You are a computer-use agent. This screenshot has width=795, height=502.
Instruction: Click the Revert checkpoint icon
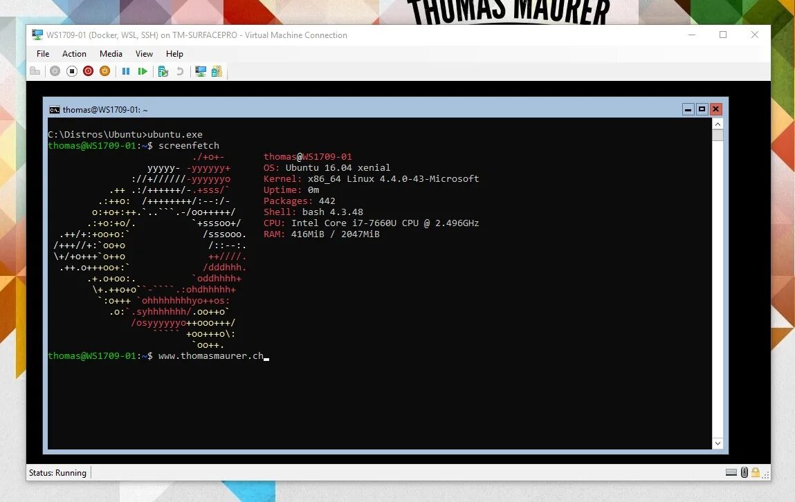[179, 71]
